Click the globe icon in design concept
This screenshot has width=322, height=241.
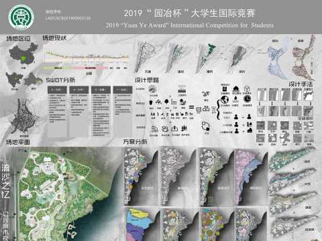[225, 99]
